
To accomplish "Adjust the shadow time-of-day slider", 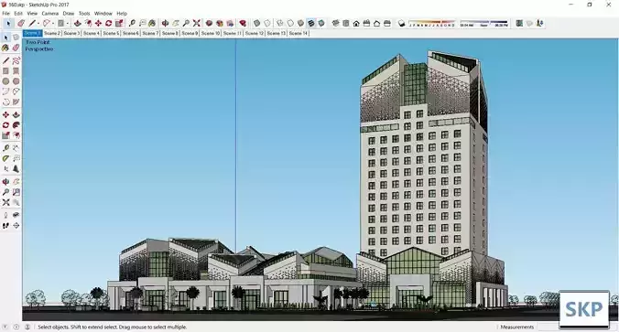I will click(x=484, y=24).
